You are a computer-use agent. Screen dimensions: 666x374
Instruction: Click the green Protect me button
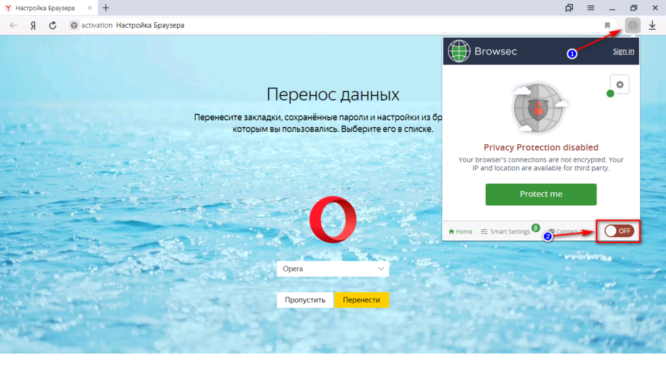click(x=540, y=194)
